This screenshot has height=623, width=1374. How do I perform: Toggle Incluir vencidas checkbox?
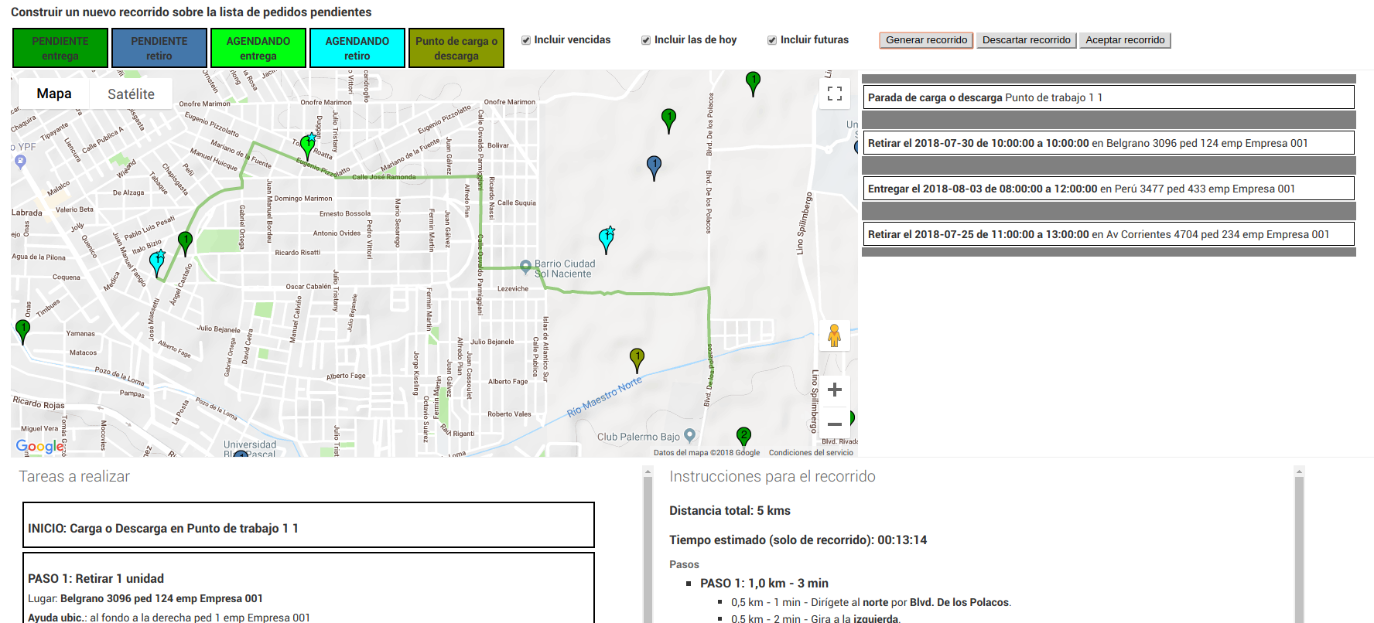pos(526,40)
